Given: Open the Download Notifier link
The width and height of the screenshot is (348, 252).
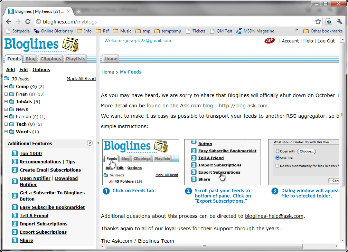Looking at the screenshot, I should tap(49, 181).
